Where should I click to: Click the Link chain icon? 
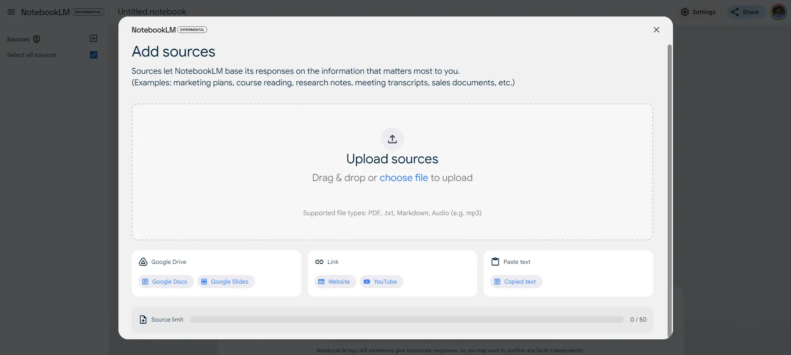coord(319,262)
